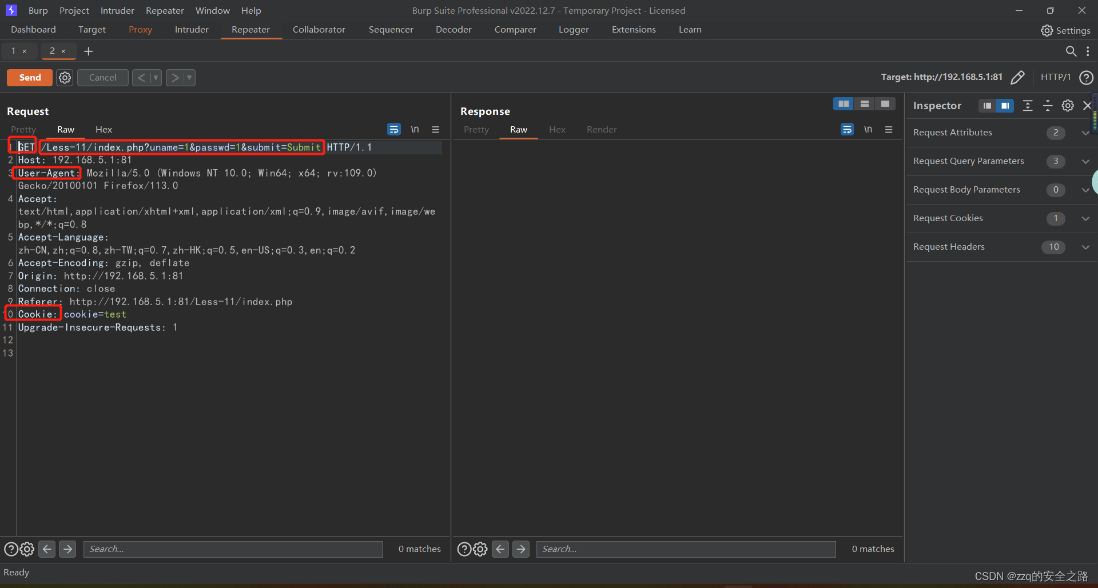Viewport: 1098px width, 588px height.
Task: Open the Collaborator tab
Action: point(319,30)
